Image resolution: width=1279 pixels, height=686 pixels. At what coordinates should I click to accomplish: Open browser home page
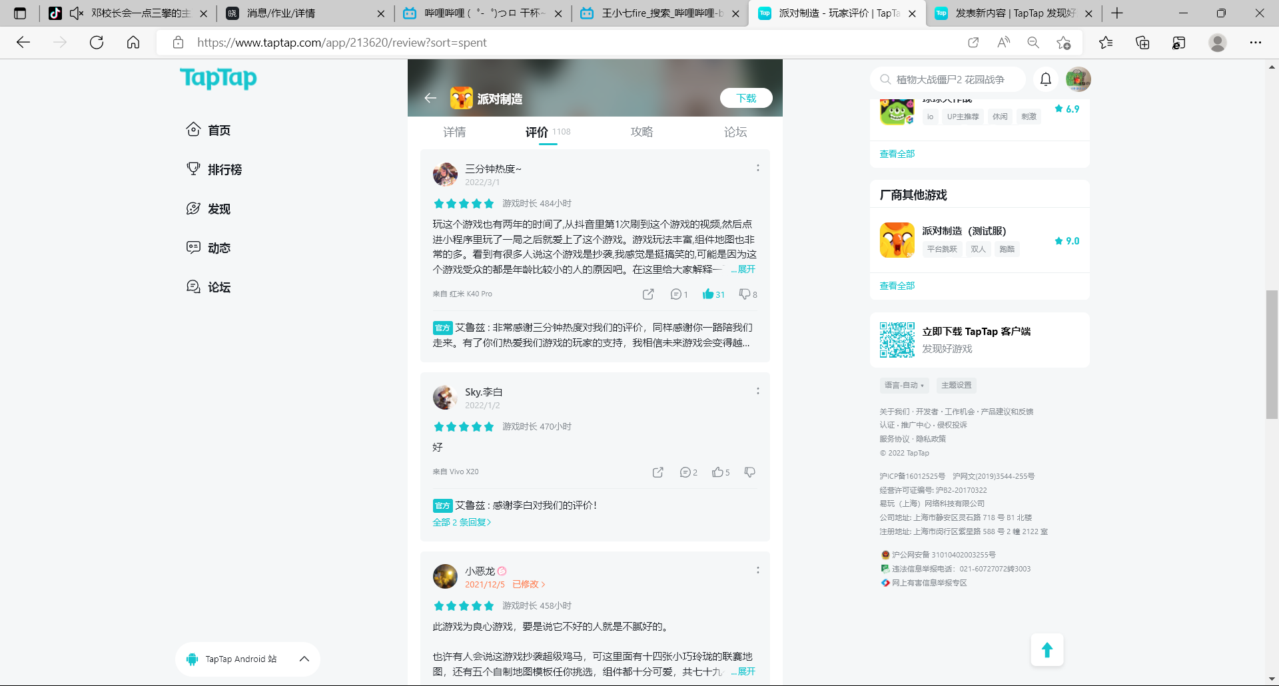coord(133,43)
